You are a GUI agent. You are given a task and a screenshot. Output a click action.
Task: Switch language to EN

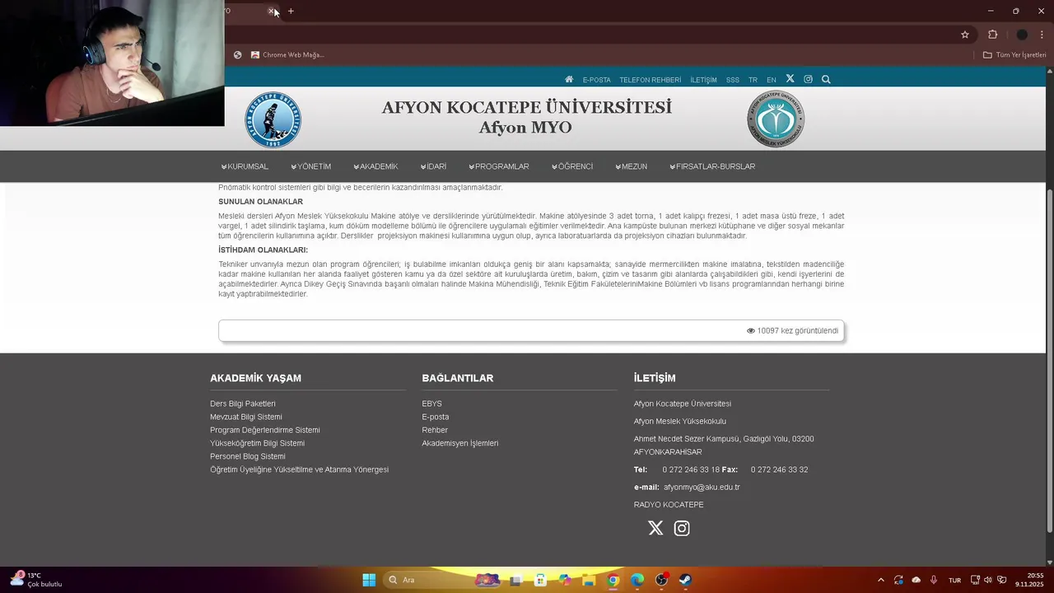pyautogui.click(x=772, y=80)
